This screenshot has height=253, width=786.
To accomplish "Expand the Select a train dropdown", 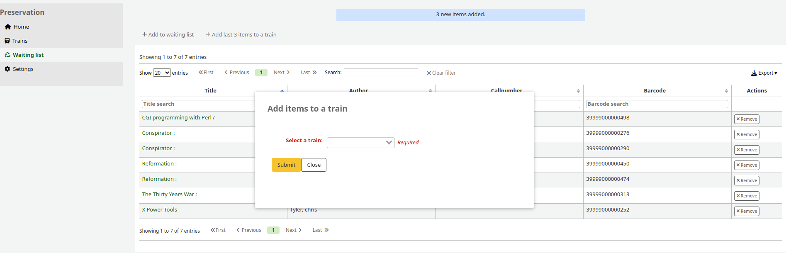I will pyautogui.click(x=360, y=143).
